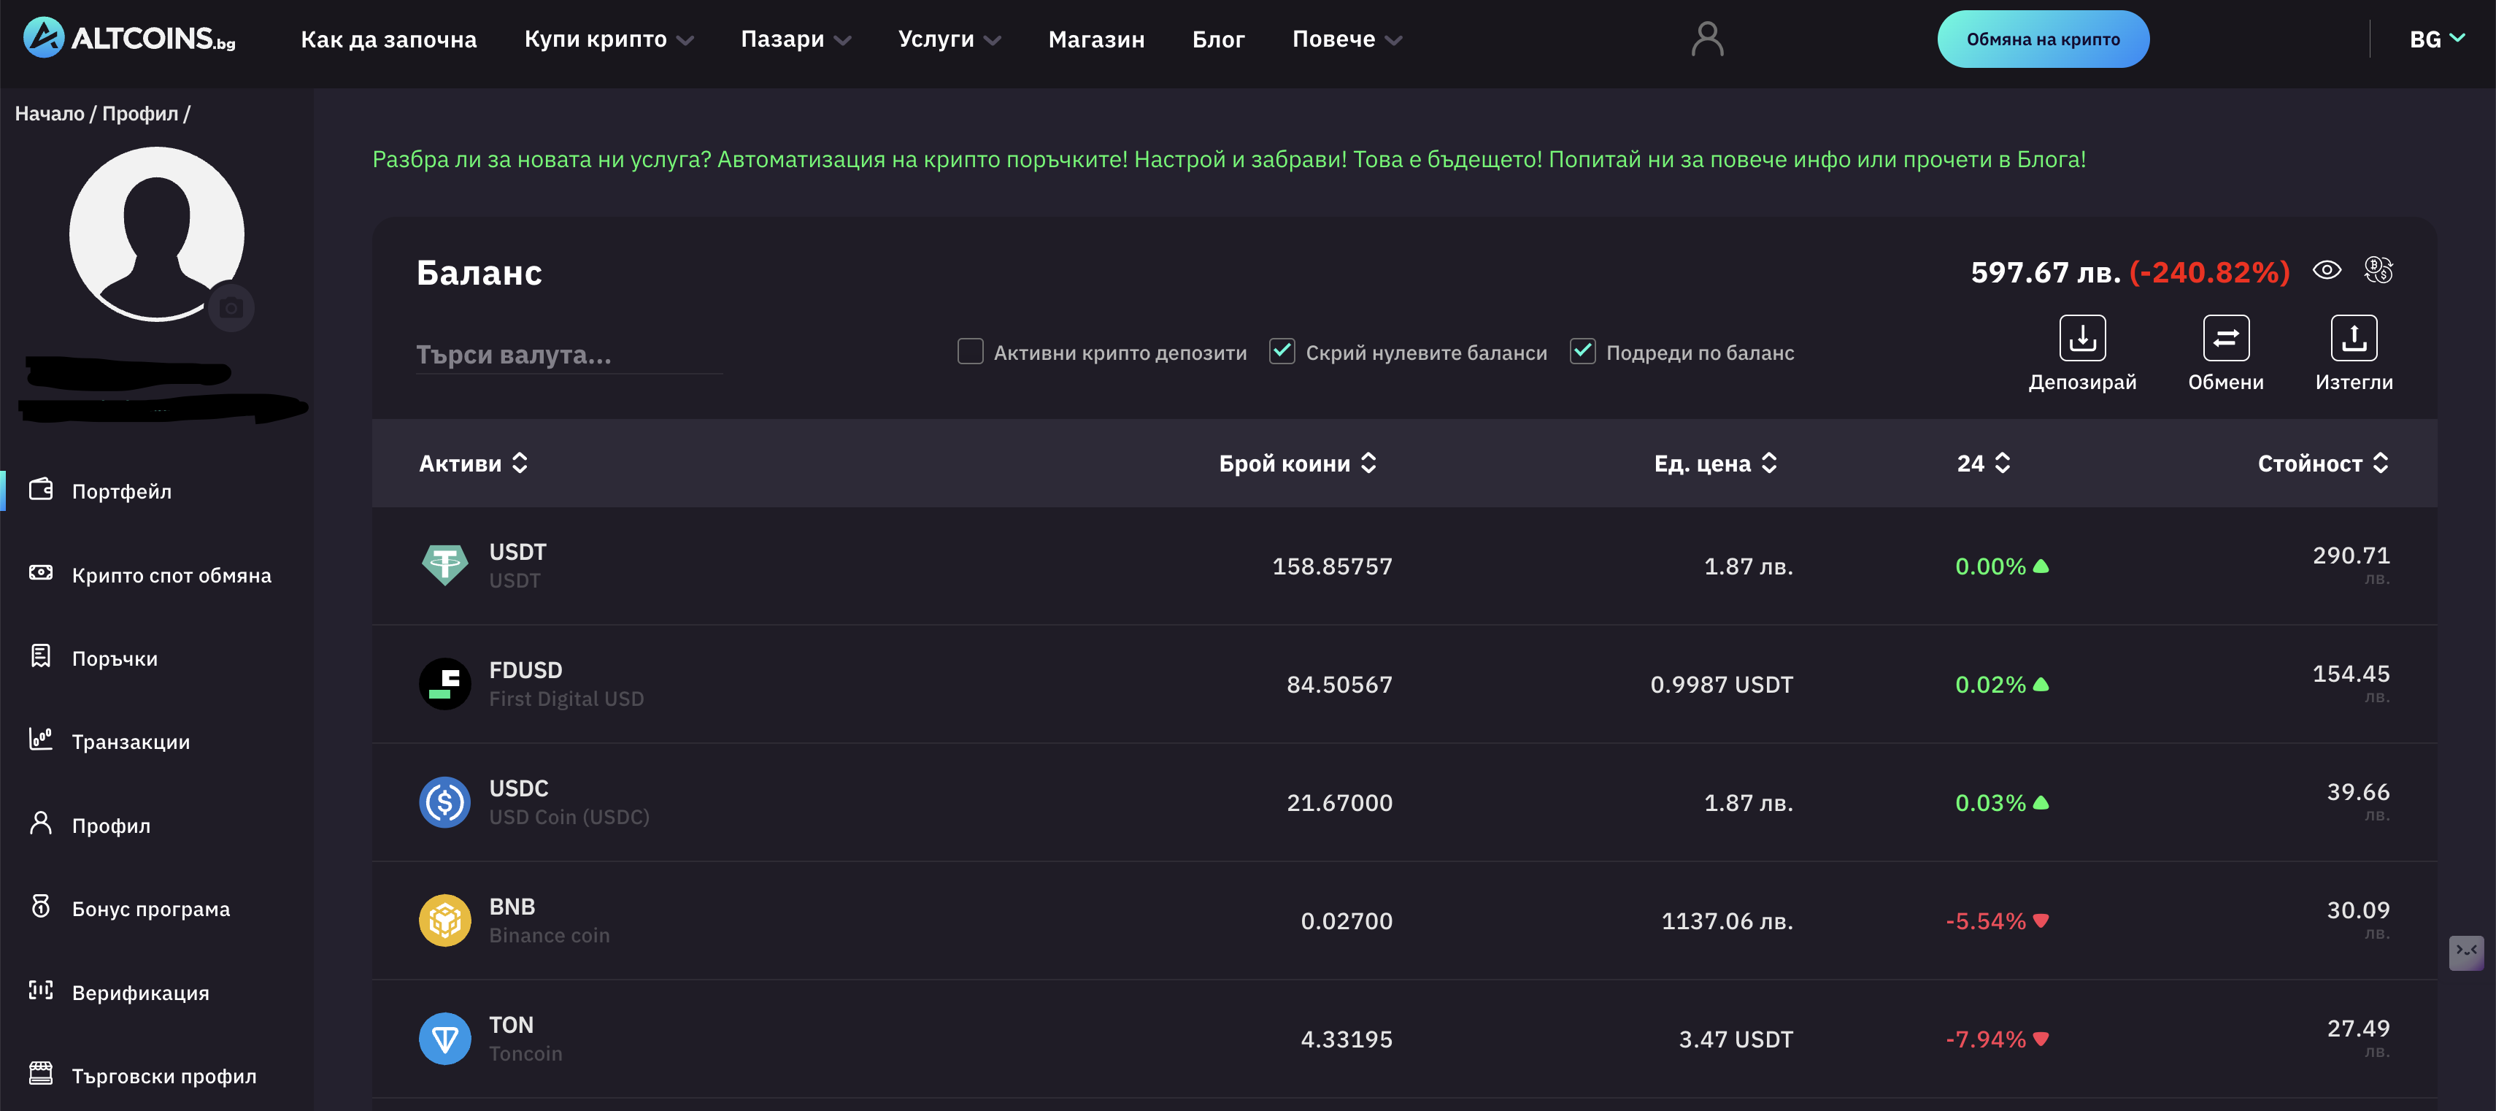
Task: Sort table by 24 change column
Action: [1984, 464]
